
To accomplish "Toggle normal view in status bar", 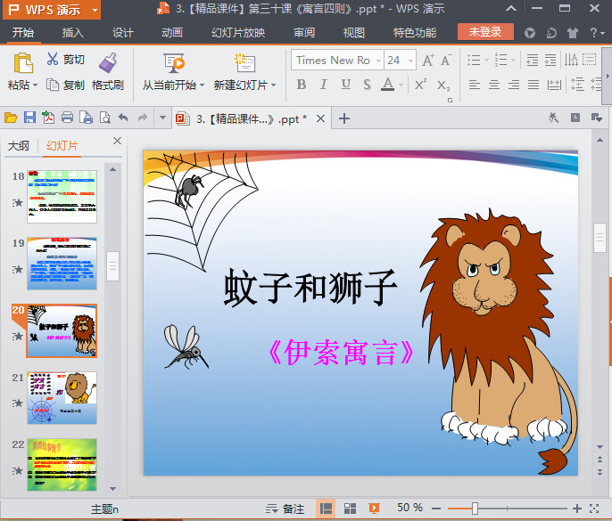I will point(326,509).
